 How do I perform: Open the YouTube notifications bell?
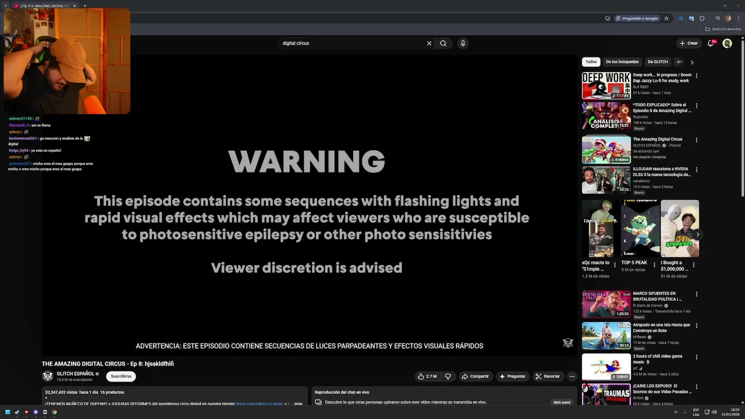point(711,43)
